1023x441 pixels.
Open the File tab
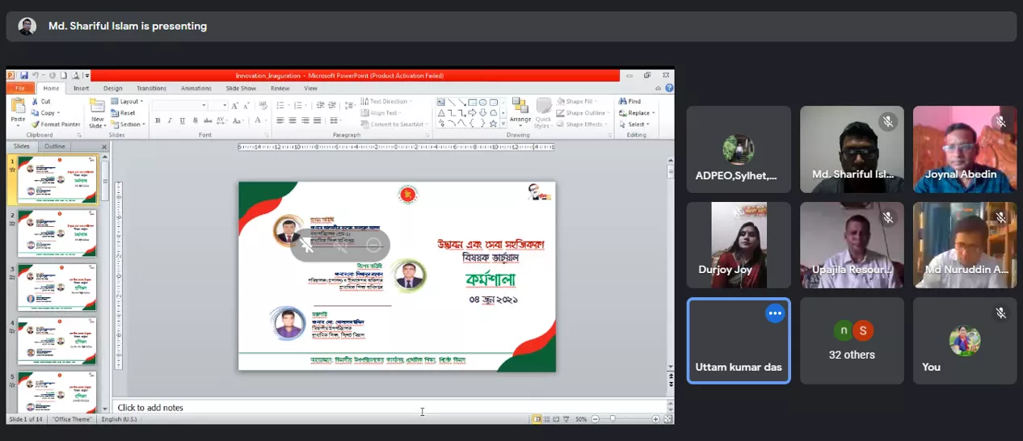[19, 88]
